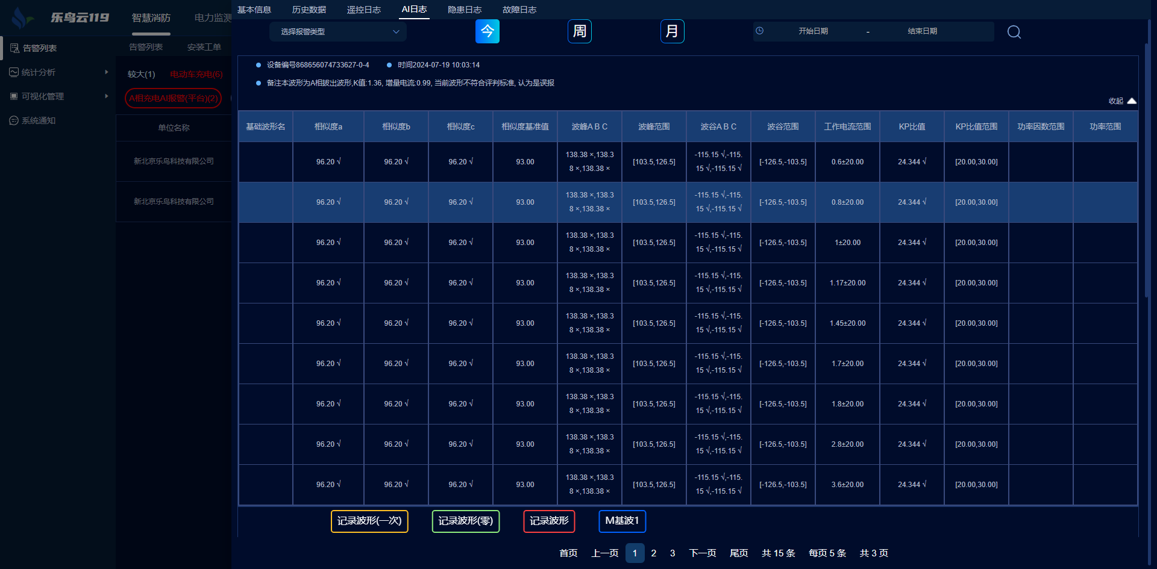This screenshot has width=1157, height=569.
Task: Select the 今 (today) filter icon
Action: click(x=487, y=31)
